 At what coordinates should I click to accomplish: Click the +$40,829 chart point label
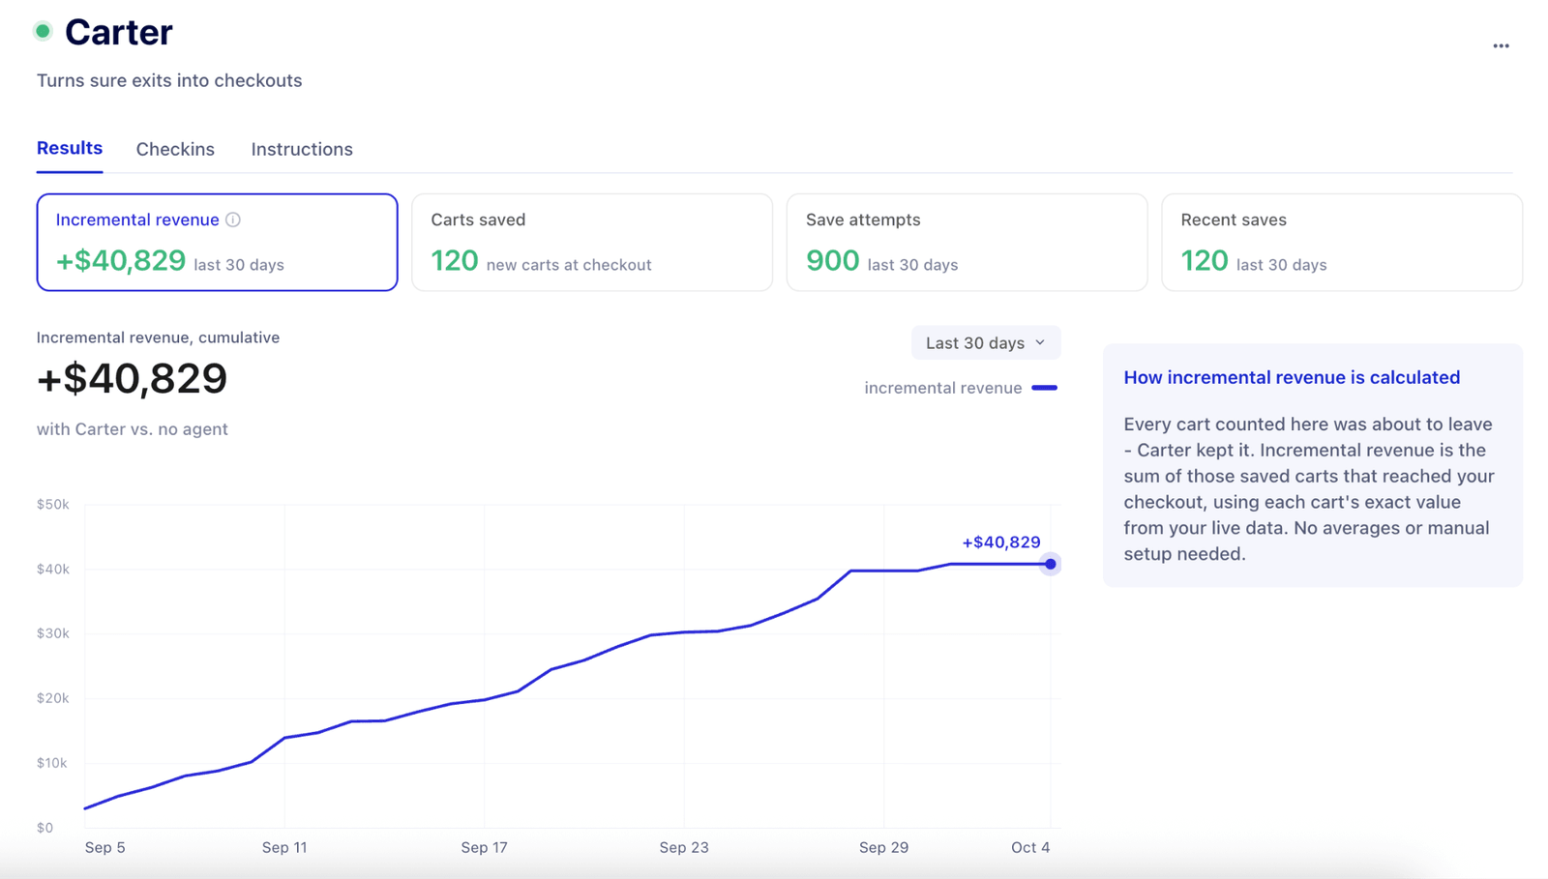1001,542
